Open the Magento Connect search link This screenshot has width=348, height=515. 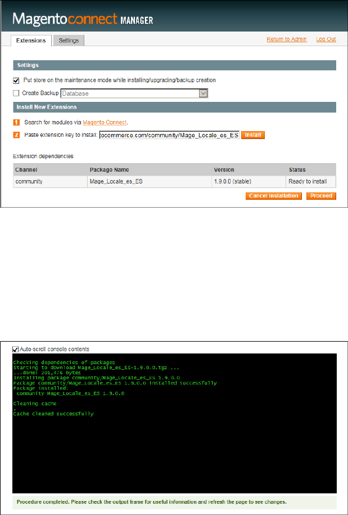click(105, 122)
